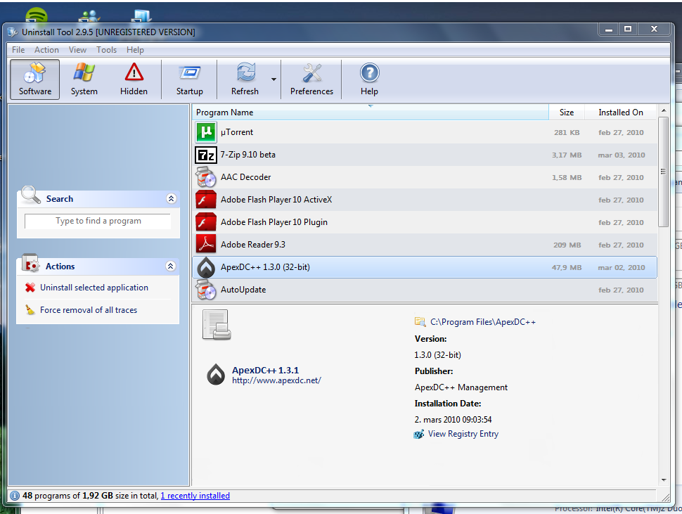Select the AAC Decoder icon
This screenshot has height=514, width=682.
(206, 177)
